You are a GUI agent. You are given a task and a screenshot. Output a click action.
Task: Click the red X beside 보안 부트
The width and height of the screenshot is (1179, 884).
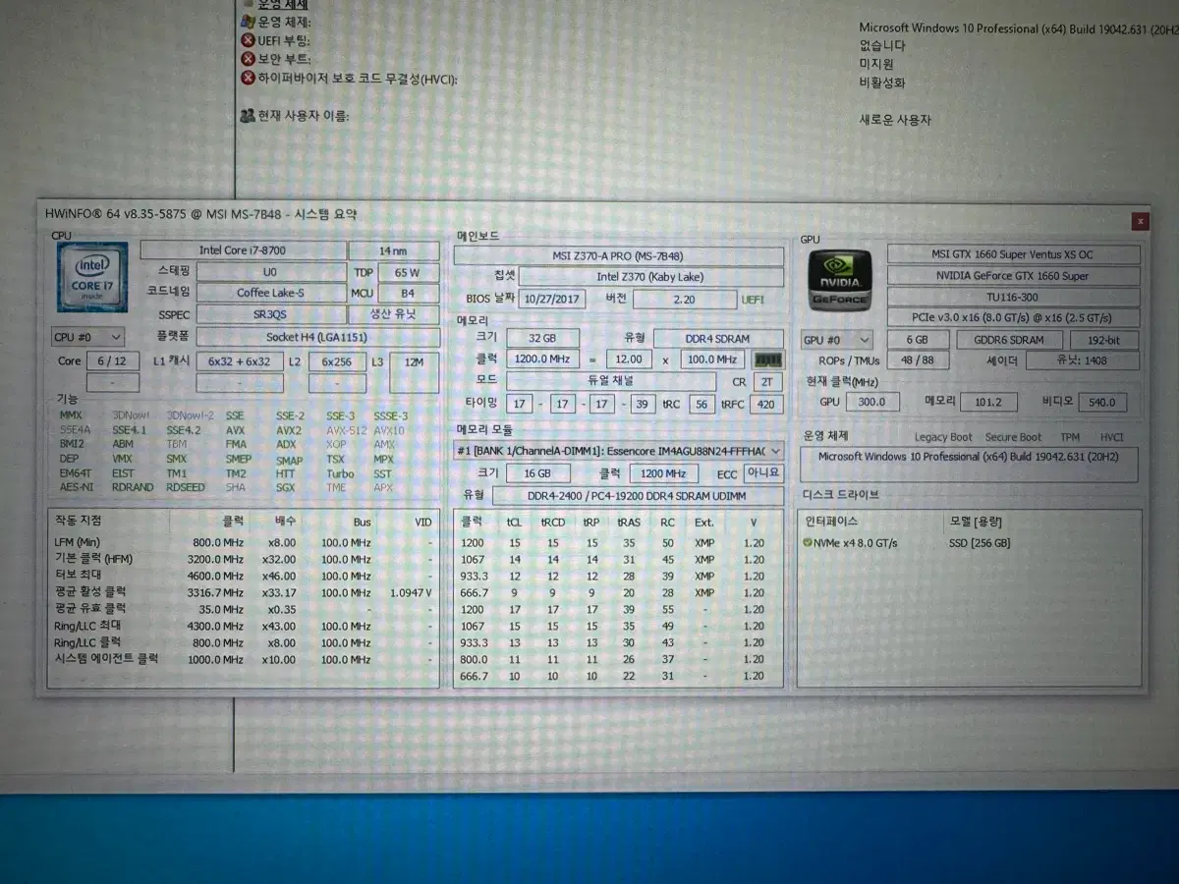(248, 59)
